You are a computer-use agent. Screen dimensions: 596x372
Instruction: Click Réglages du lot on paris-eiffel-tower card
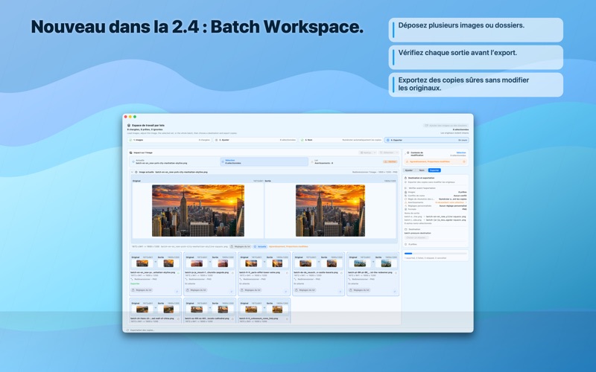click(x=250, y=290)
